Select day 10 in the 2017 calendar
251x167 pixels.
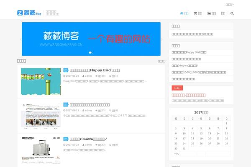pyautogui.click(x=184, y=134)
